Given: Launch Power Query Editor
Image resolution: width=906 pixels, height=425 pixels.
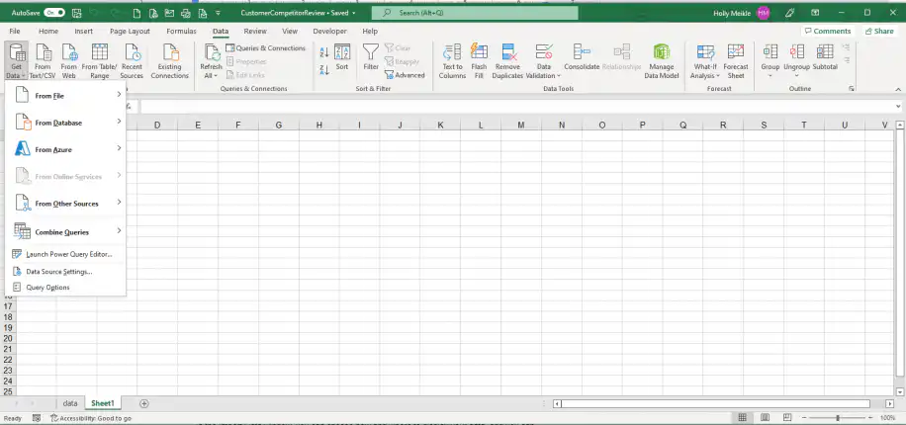Looking at the screenshot, I should pyautogui.click(x=65, y=254).
